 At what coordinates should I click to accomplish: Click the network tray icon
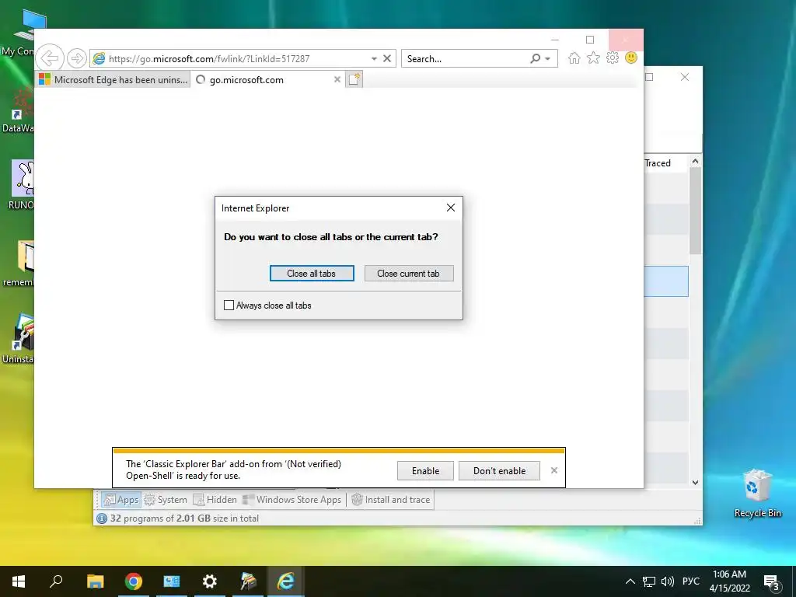point(649,581)
